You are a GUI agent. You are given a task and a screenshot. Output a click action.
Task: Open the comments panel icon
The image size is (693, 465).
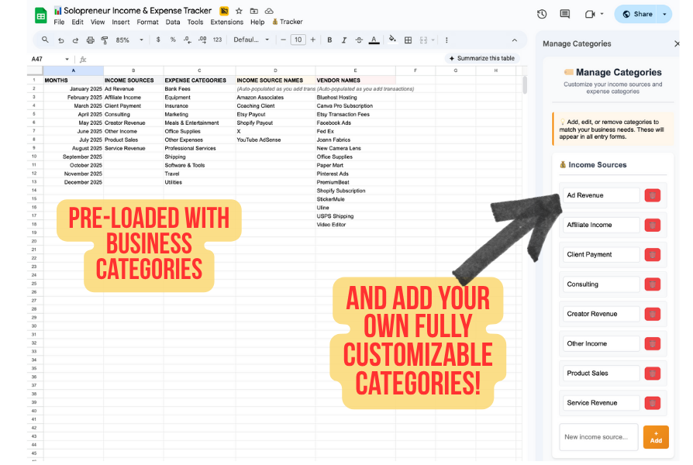pos(565,14)
